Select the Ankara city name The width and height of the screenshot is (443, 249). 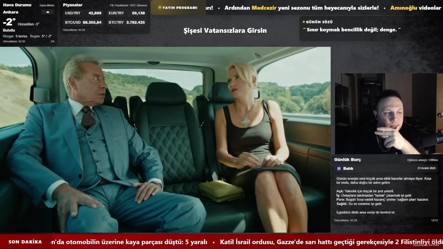[x=11, y=12]
